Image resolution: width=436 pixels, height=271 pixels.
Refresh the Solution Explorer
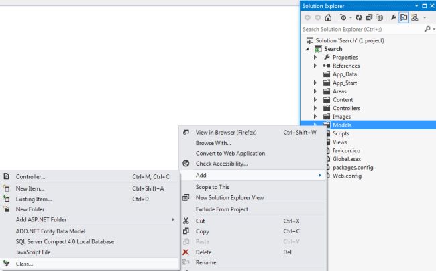(x=359, y=18)
